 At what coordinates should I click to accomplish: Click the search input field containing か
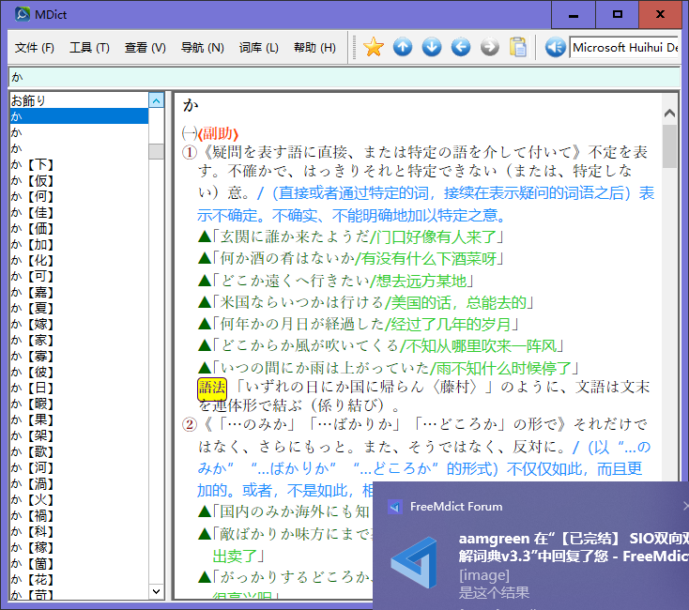pyautogui.click(x=344, y=77)
